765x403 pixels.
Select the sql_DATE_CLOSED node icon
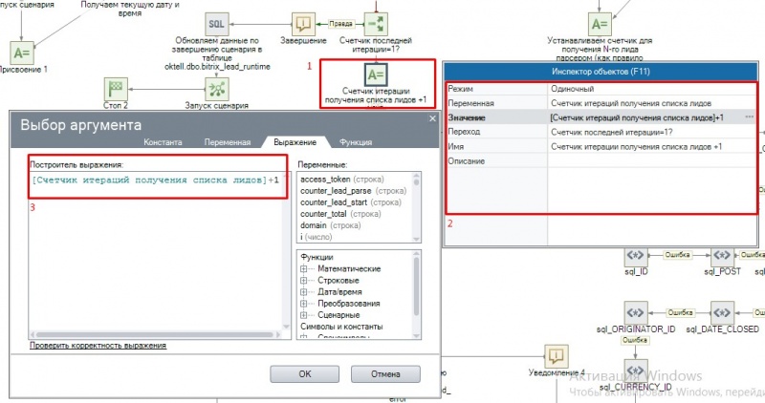point(722,312)
